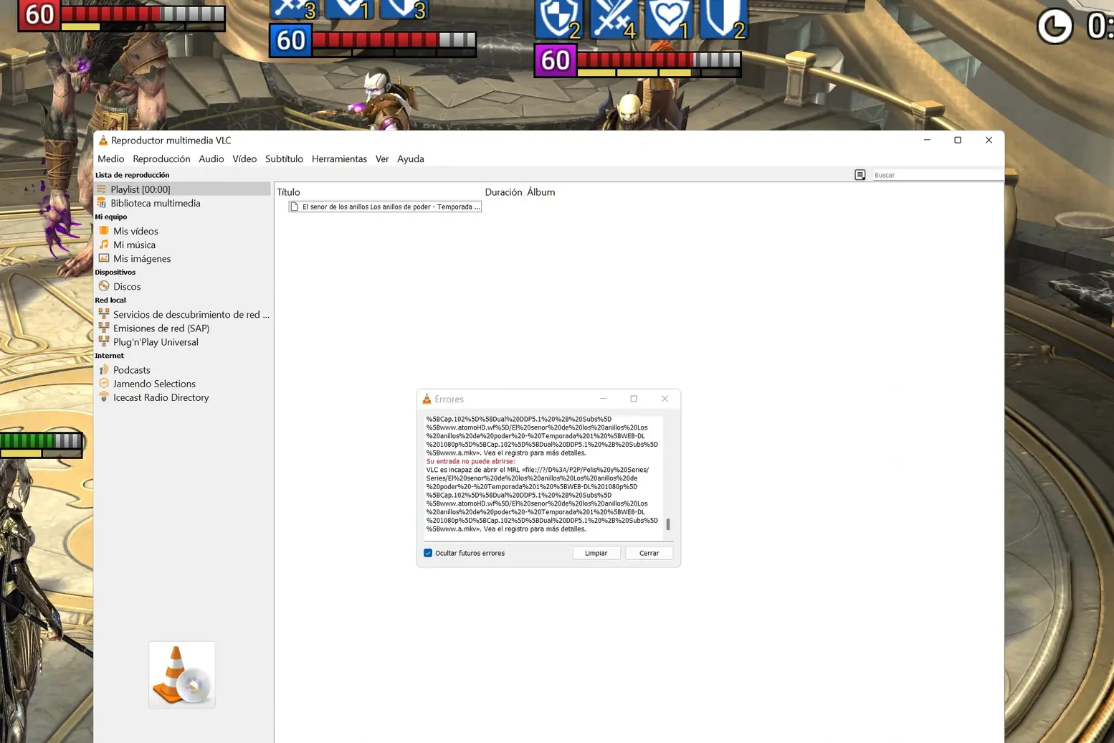Click crossed swords buff icon numbered 4

click(614, 19)
